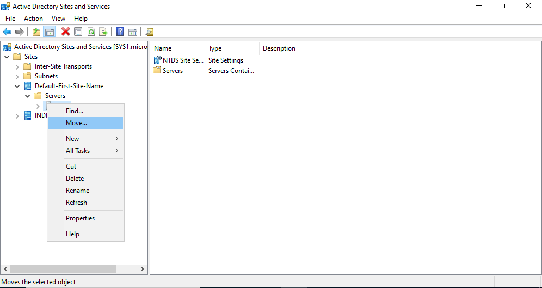The width and height of the screenshot is (542, 288).
Task: Open the Action menu
Action: [34, 19]
